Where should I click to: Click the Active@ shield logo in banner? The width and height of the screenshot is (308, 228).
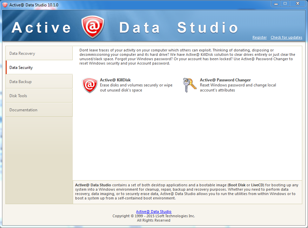(x=93, y=27)
